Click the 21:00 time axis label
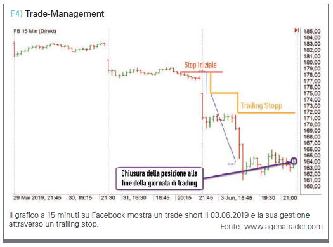 click(290, 198)
